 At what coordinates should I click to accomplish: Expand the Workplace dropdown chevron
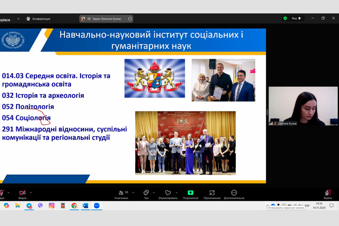pyautogui.click(x=18, y=19)
